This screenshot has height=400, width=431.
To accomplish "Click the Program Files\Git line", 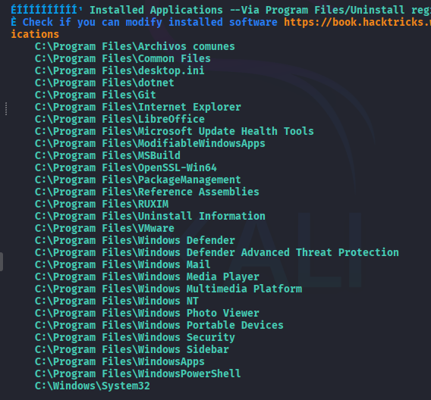I will (96, 95).
